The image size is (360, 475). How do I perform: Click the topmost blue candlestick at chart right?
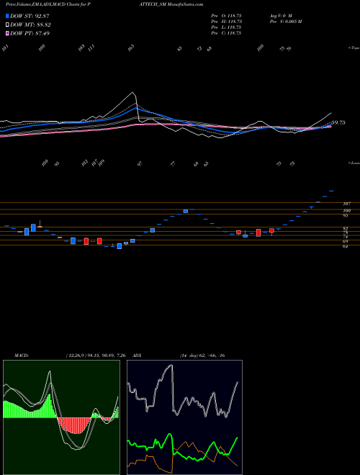coord(331,191)
